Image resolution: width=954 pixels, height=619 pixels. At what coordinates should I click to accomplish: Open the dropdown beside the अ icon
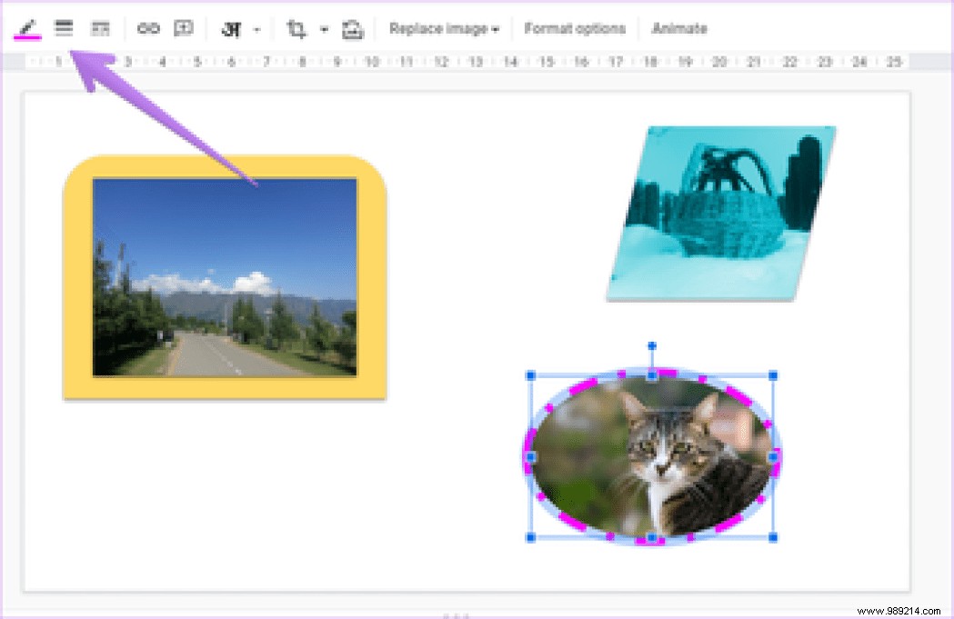pos(256,28)
